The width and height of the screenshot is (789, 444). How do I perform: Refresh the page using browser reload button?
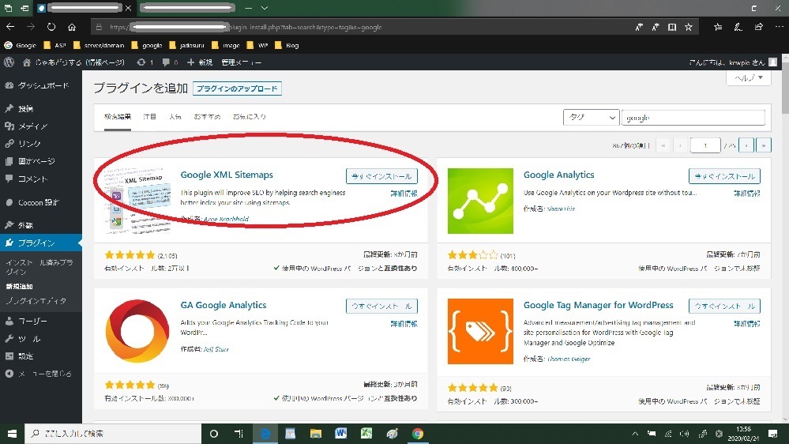(50, 27)
